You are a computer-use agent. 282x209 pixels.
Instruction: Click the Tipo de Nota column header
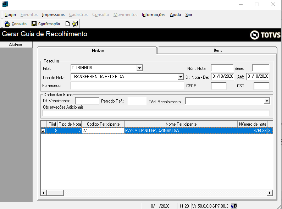point(70,124)
